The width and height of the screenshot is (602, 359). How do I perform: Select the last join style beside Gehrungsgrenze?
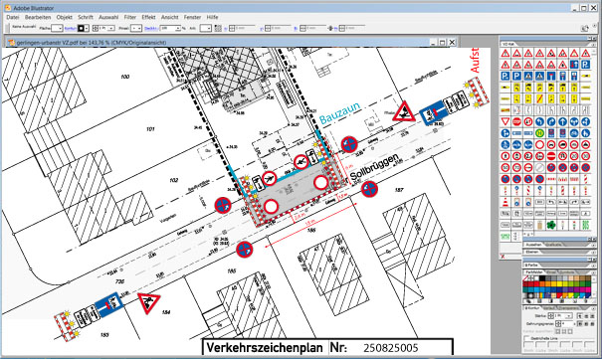tap(592, 324)
